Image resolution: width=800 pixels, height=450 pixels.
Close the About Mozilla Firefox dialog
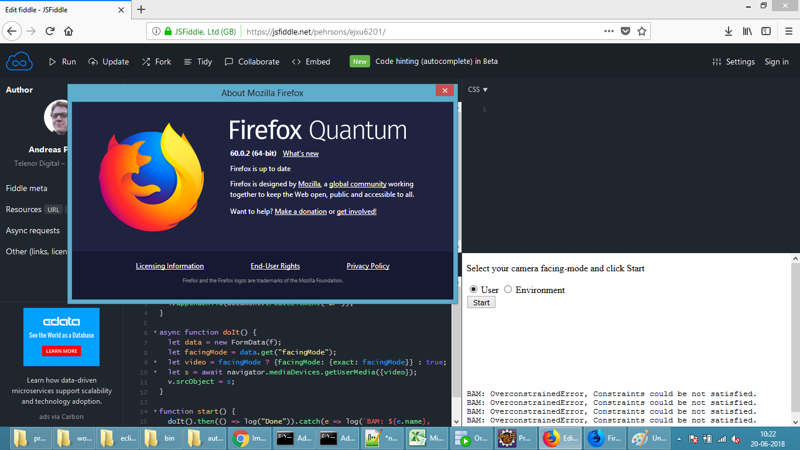click(445, 90)
